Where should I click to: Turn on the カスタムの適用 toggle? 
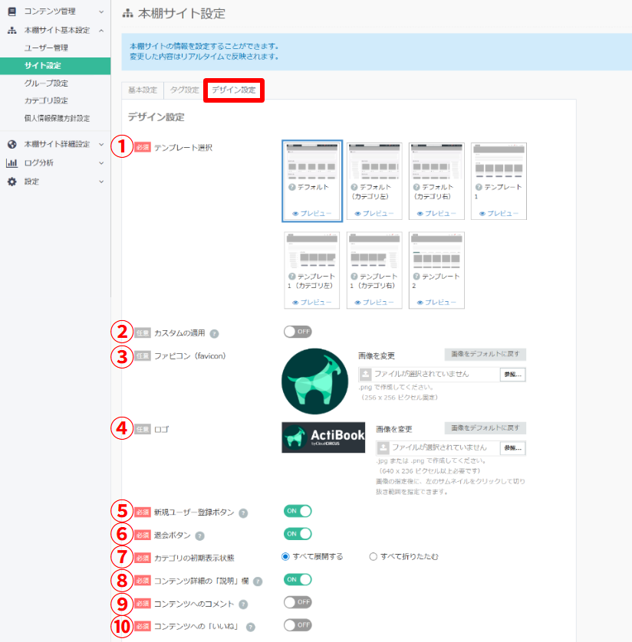point(298,332)
